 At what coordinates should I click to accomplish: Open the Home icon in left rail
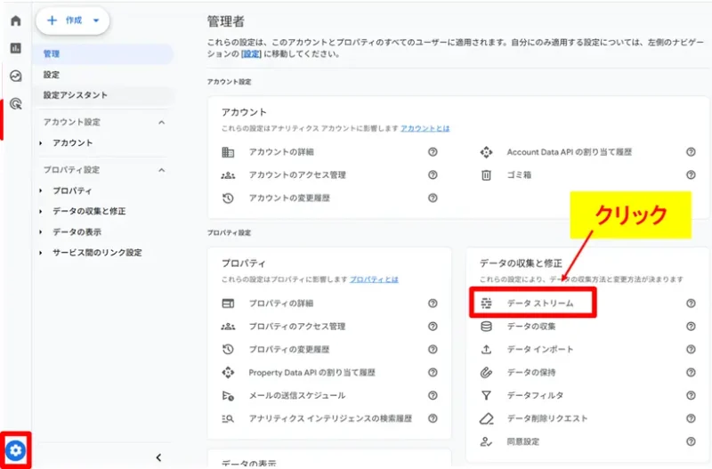(16, 20)
